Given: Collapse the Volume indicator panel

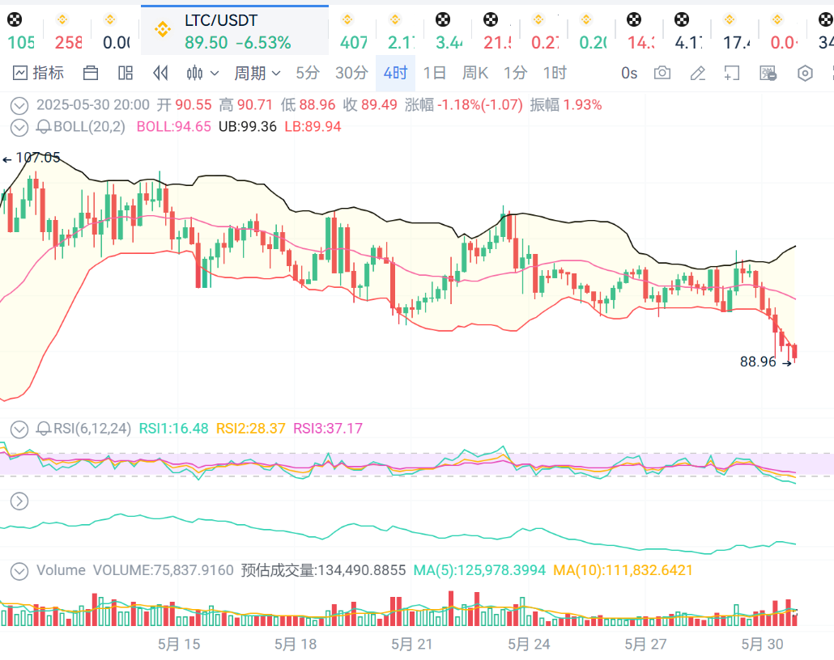Looking at the screenshot, I should pyautogui.click(x=18, y=571).
